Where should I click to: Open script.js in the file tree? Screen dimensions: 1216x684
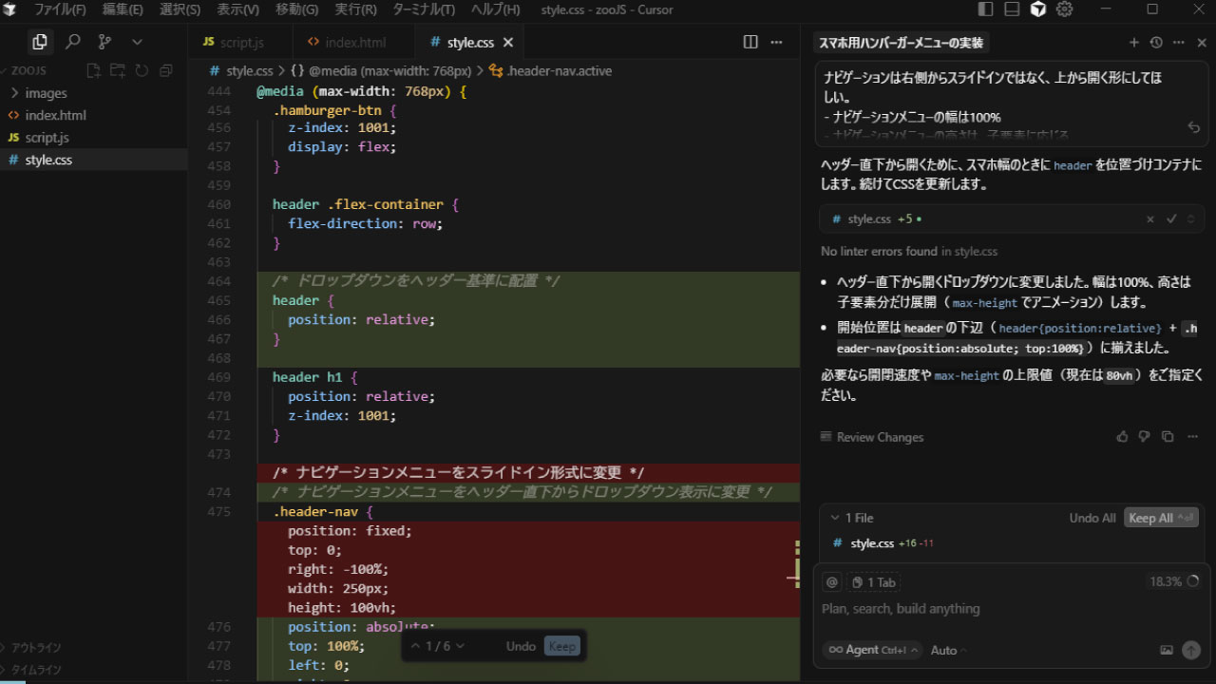47,138
